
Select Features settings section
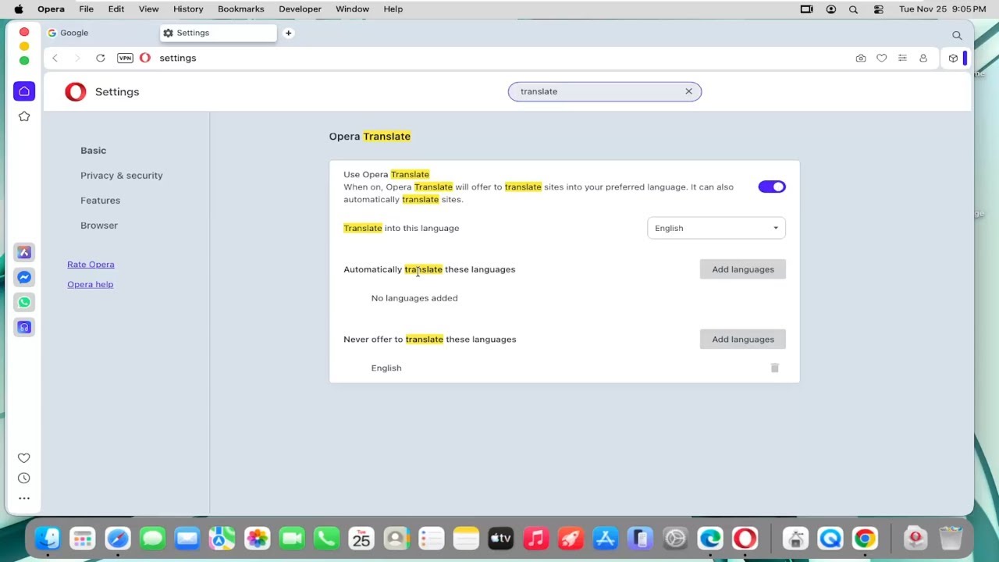coord(100,201)
